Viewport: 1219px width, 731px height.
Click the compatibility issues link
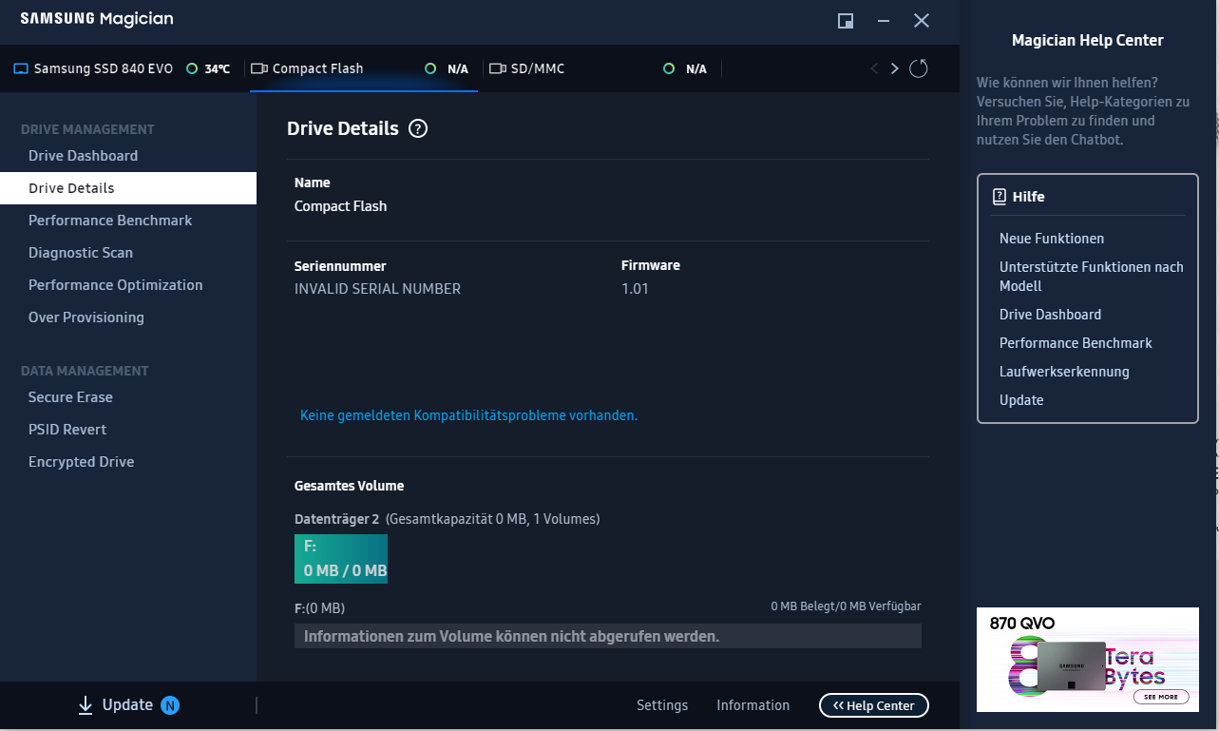click(468, 415)
